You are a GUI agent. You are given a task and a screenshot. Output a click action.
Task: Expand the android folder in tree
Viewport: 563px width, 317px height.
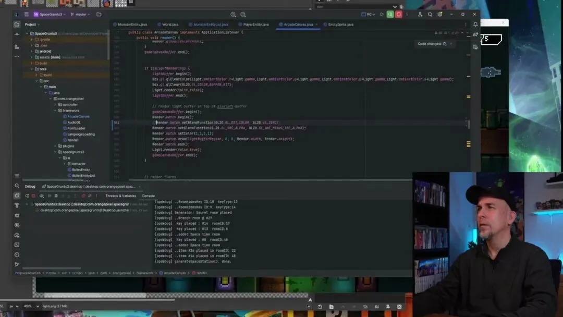[x=32, y=51]
